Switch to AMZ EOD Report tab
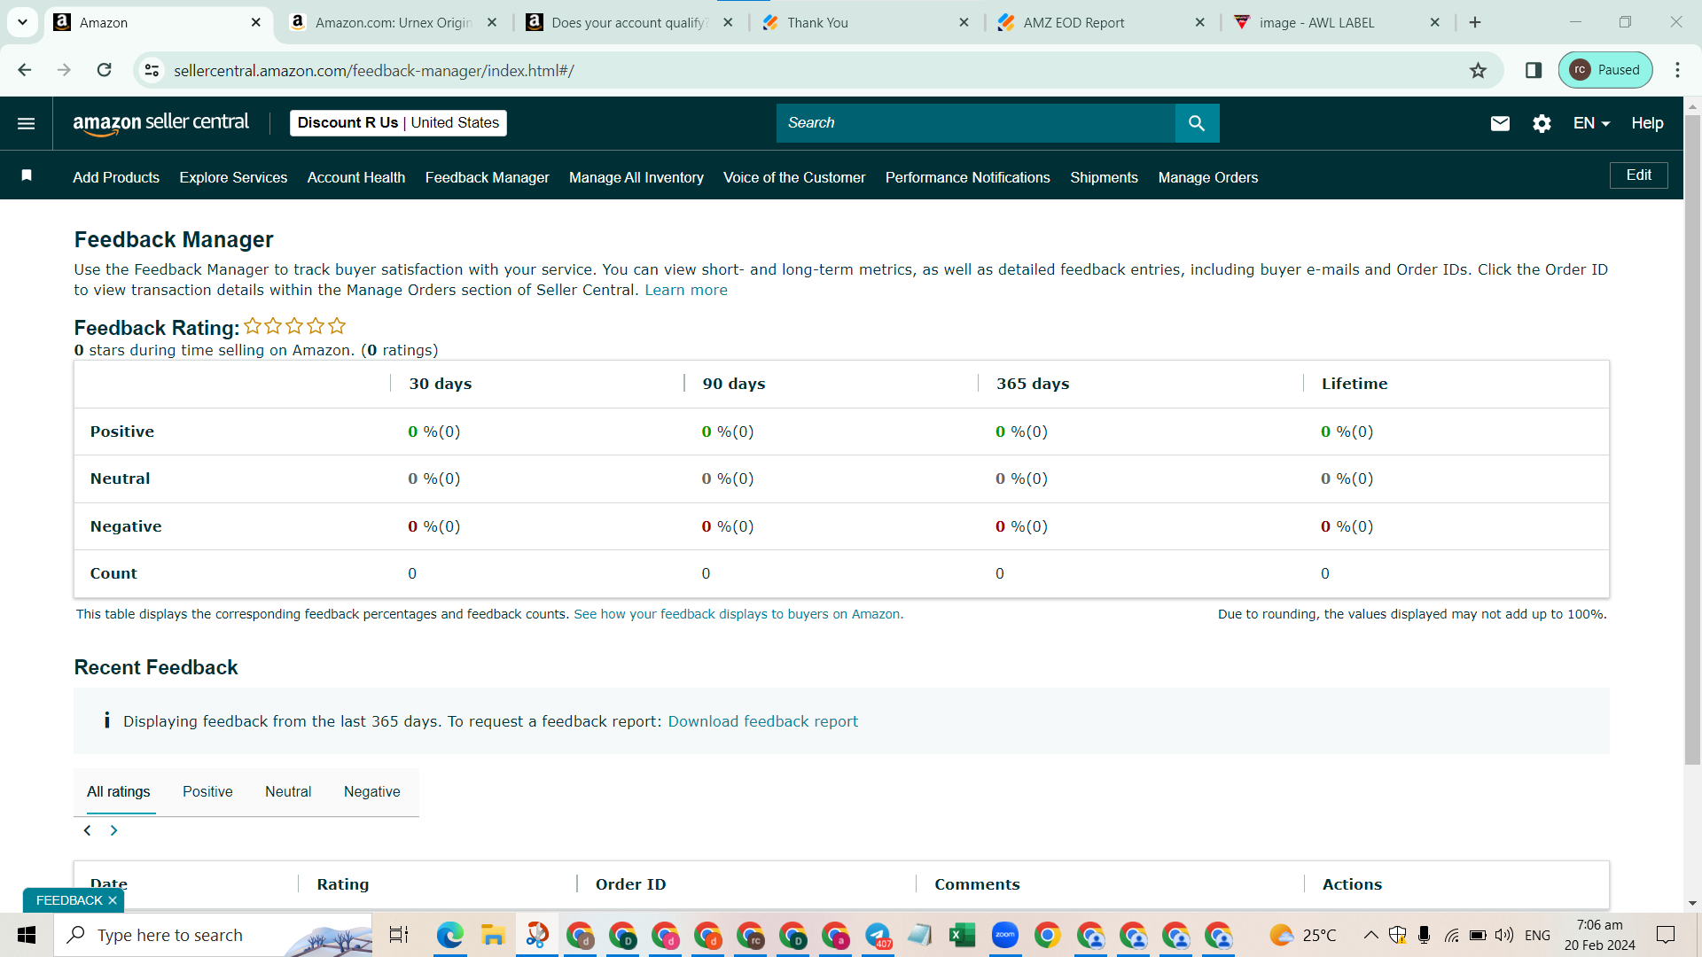 (x=1100, y=22)
